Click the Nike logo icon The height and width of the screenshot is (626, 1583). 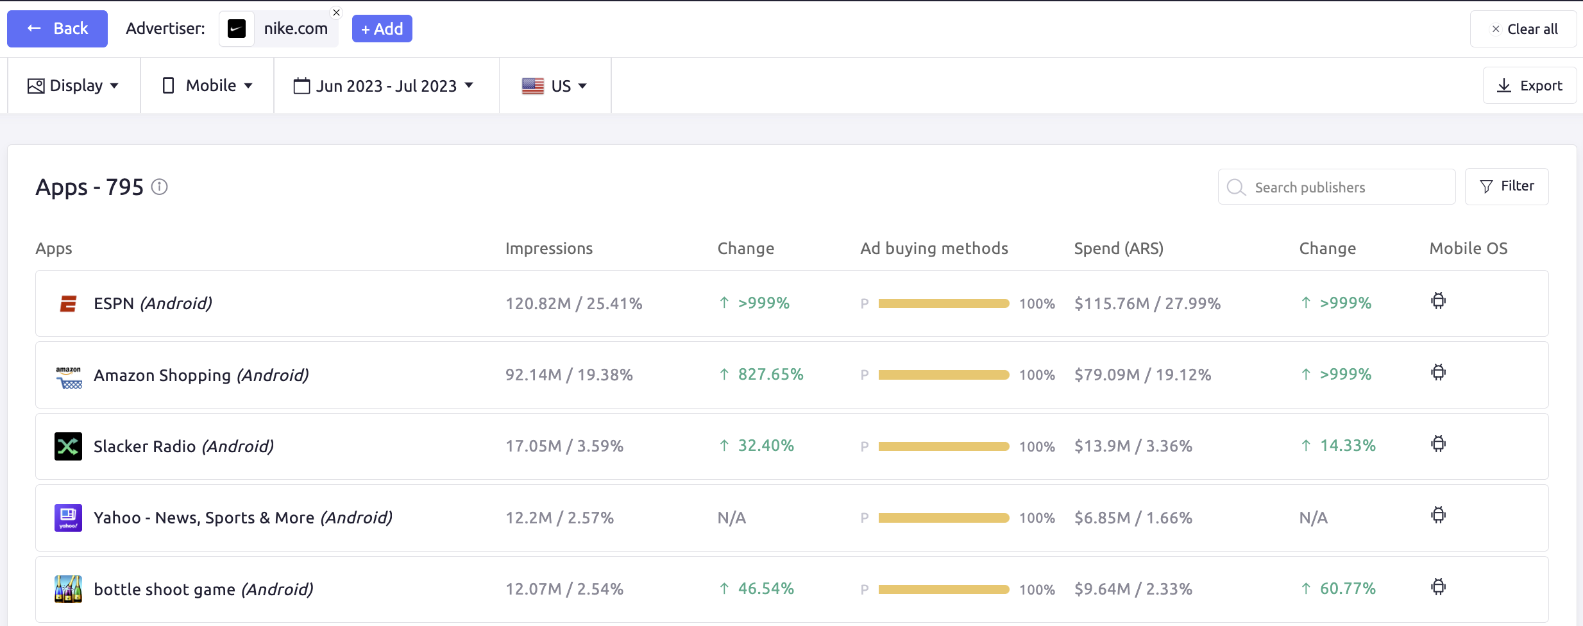237,29
